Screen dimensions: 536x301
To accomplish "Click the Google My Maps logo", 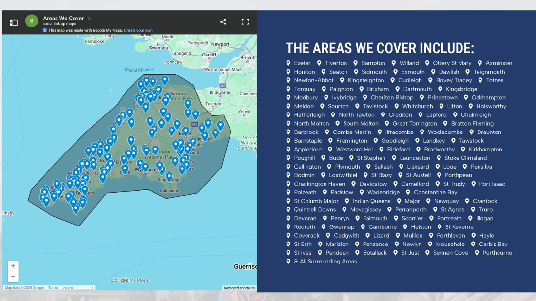I will 129,280.
